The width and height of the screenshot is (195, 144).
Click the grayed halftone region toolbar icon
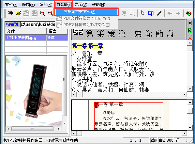coord(124,13)
